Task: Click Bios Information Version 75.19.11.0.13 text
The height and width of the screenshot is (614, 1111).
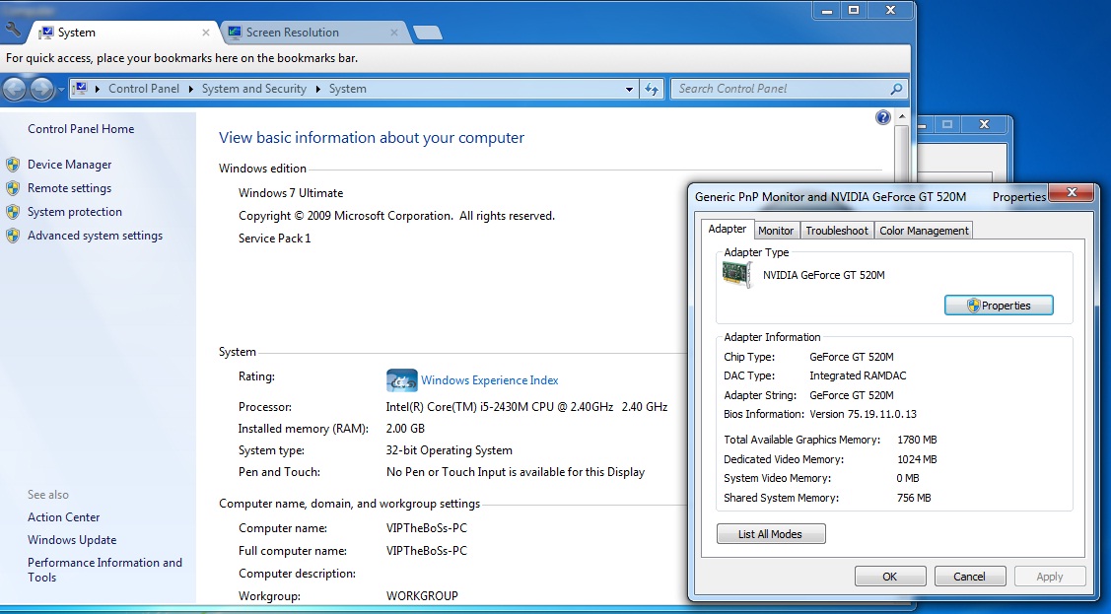Action: click(820, 414)
